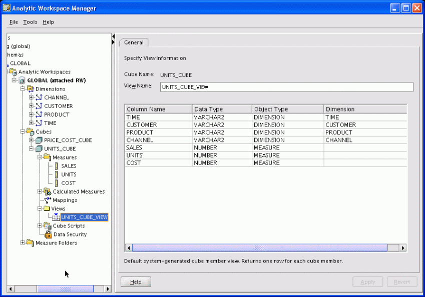The image size is (425, 297).
Task: Click in the View Name text field
Action: (x=286, y=87)
